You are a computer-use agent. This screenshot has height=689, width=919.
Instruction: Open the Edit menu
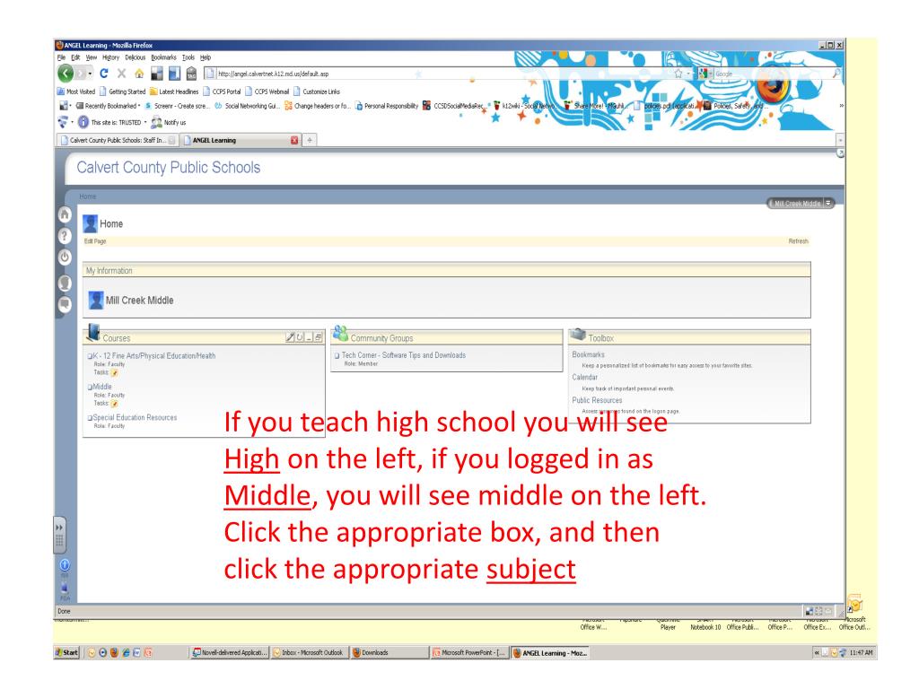[75, 57]
